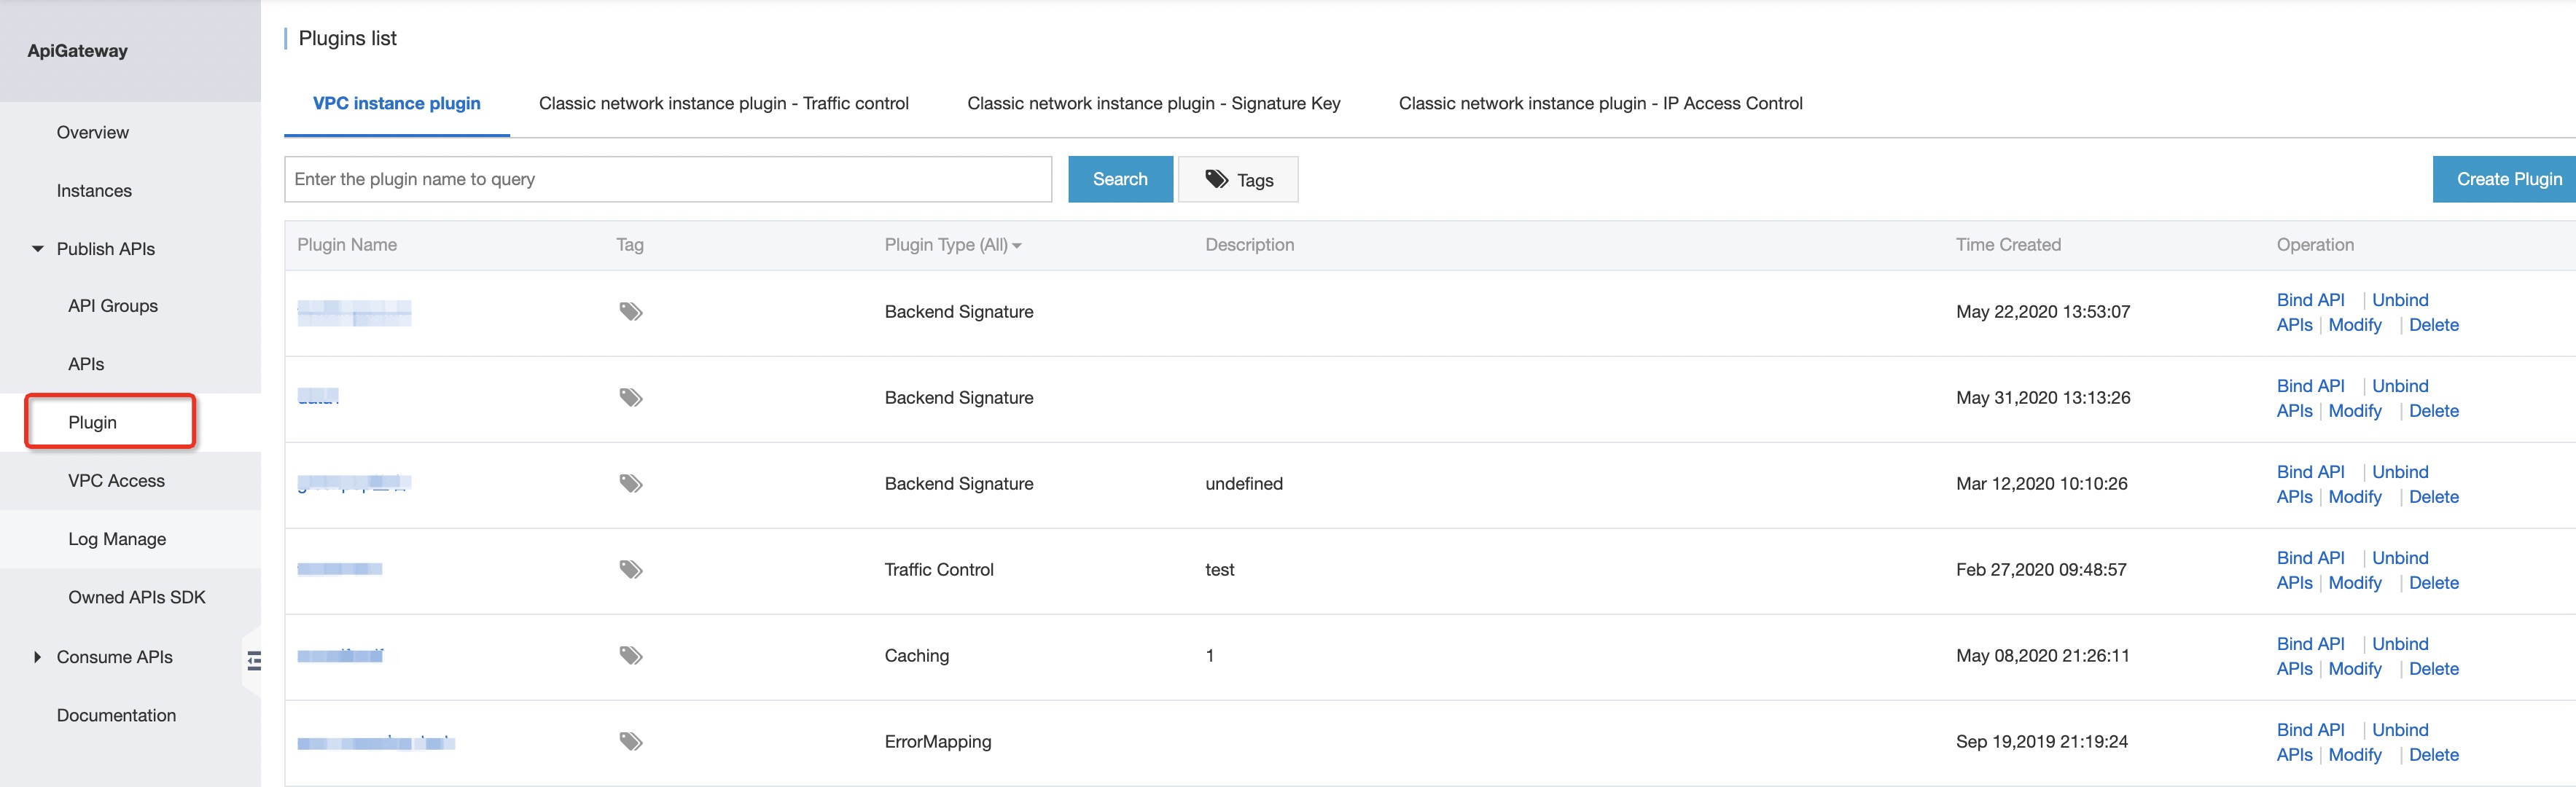2576x787 pixels.
Task: Click tag icon for May 31 plugin row
Action: pos(630,398)
